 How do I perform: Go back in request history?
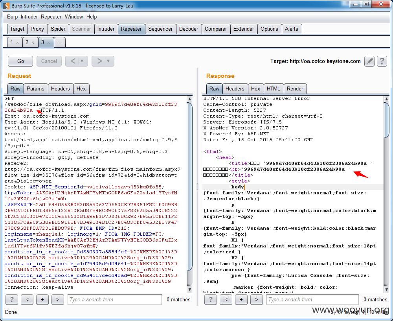(73, 61)
